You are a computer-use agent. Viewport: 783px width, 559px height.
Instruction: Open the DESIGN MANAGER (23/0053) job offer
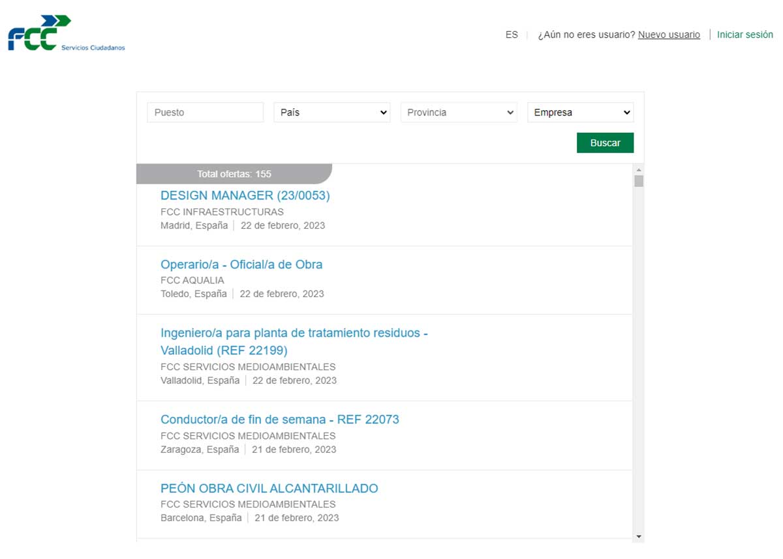[x=245, y=195]
